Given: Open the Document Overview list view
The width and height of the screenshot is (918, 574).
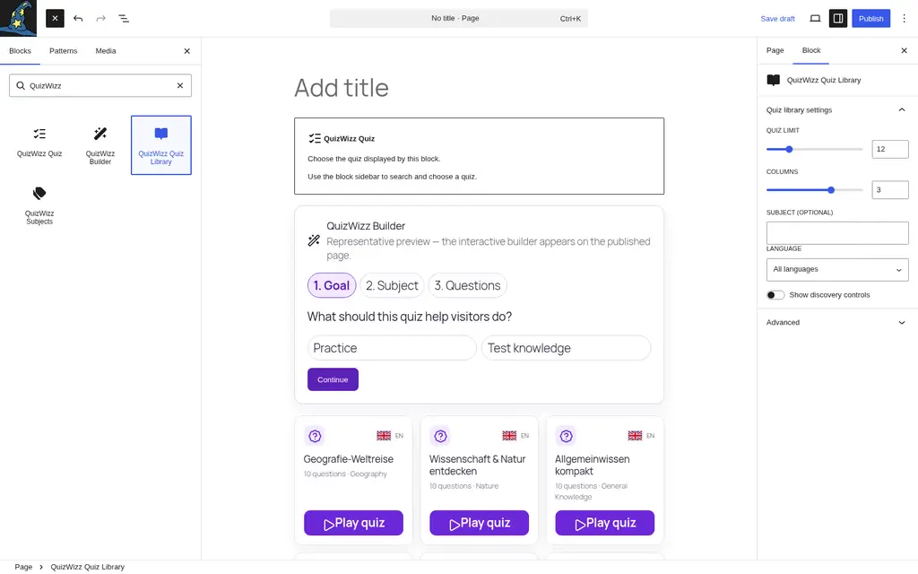Looking at the screenshot, I should pos(124,18).
